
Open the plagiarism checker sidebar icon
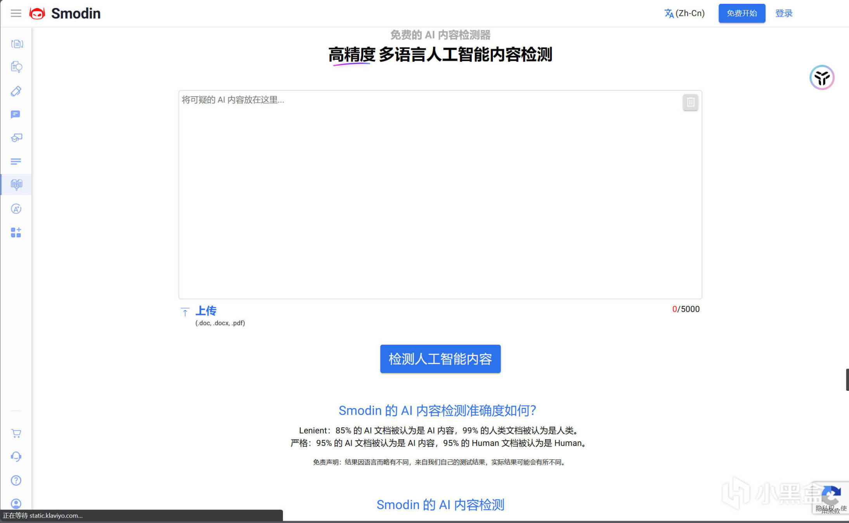pyautogui.click(x=16, y=67)
